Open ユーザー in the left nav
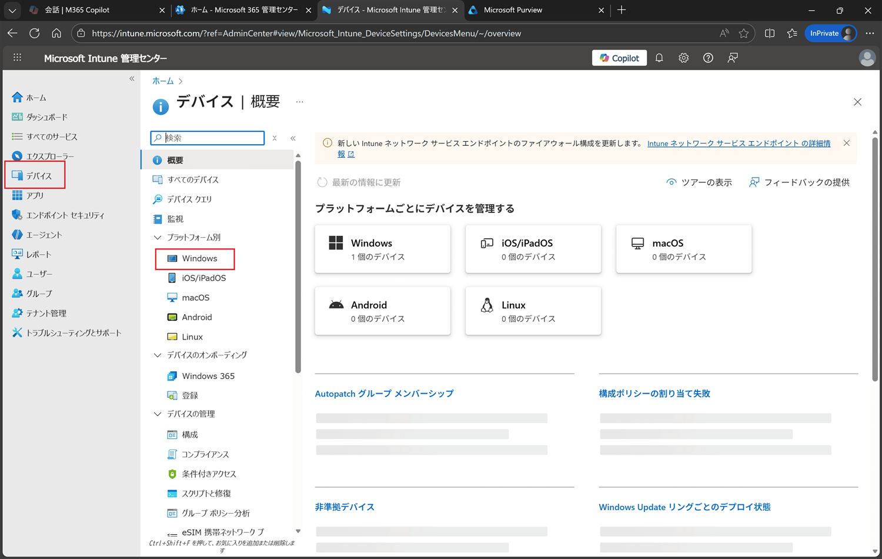This screenshot has width=882, height=559. point(32,274)
